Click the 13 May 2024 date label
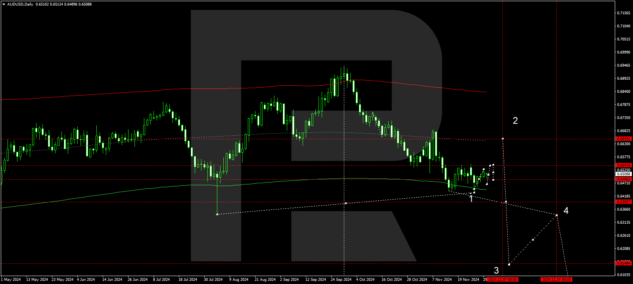 [37, 280]
